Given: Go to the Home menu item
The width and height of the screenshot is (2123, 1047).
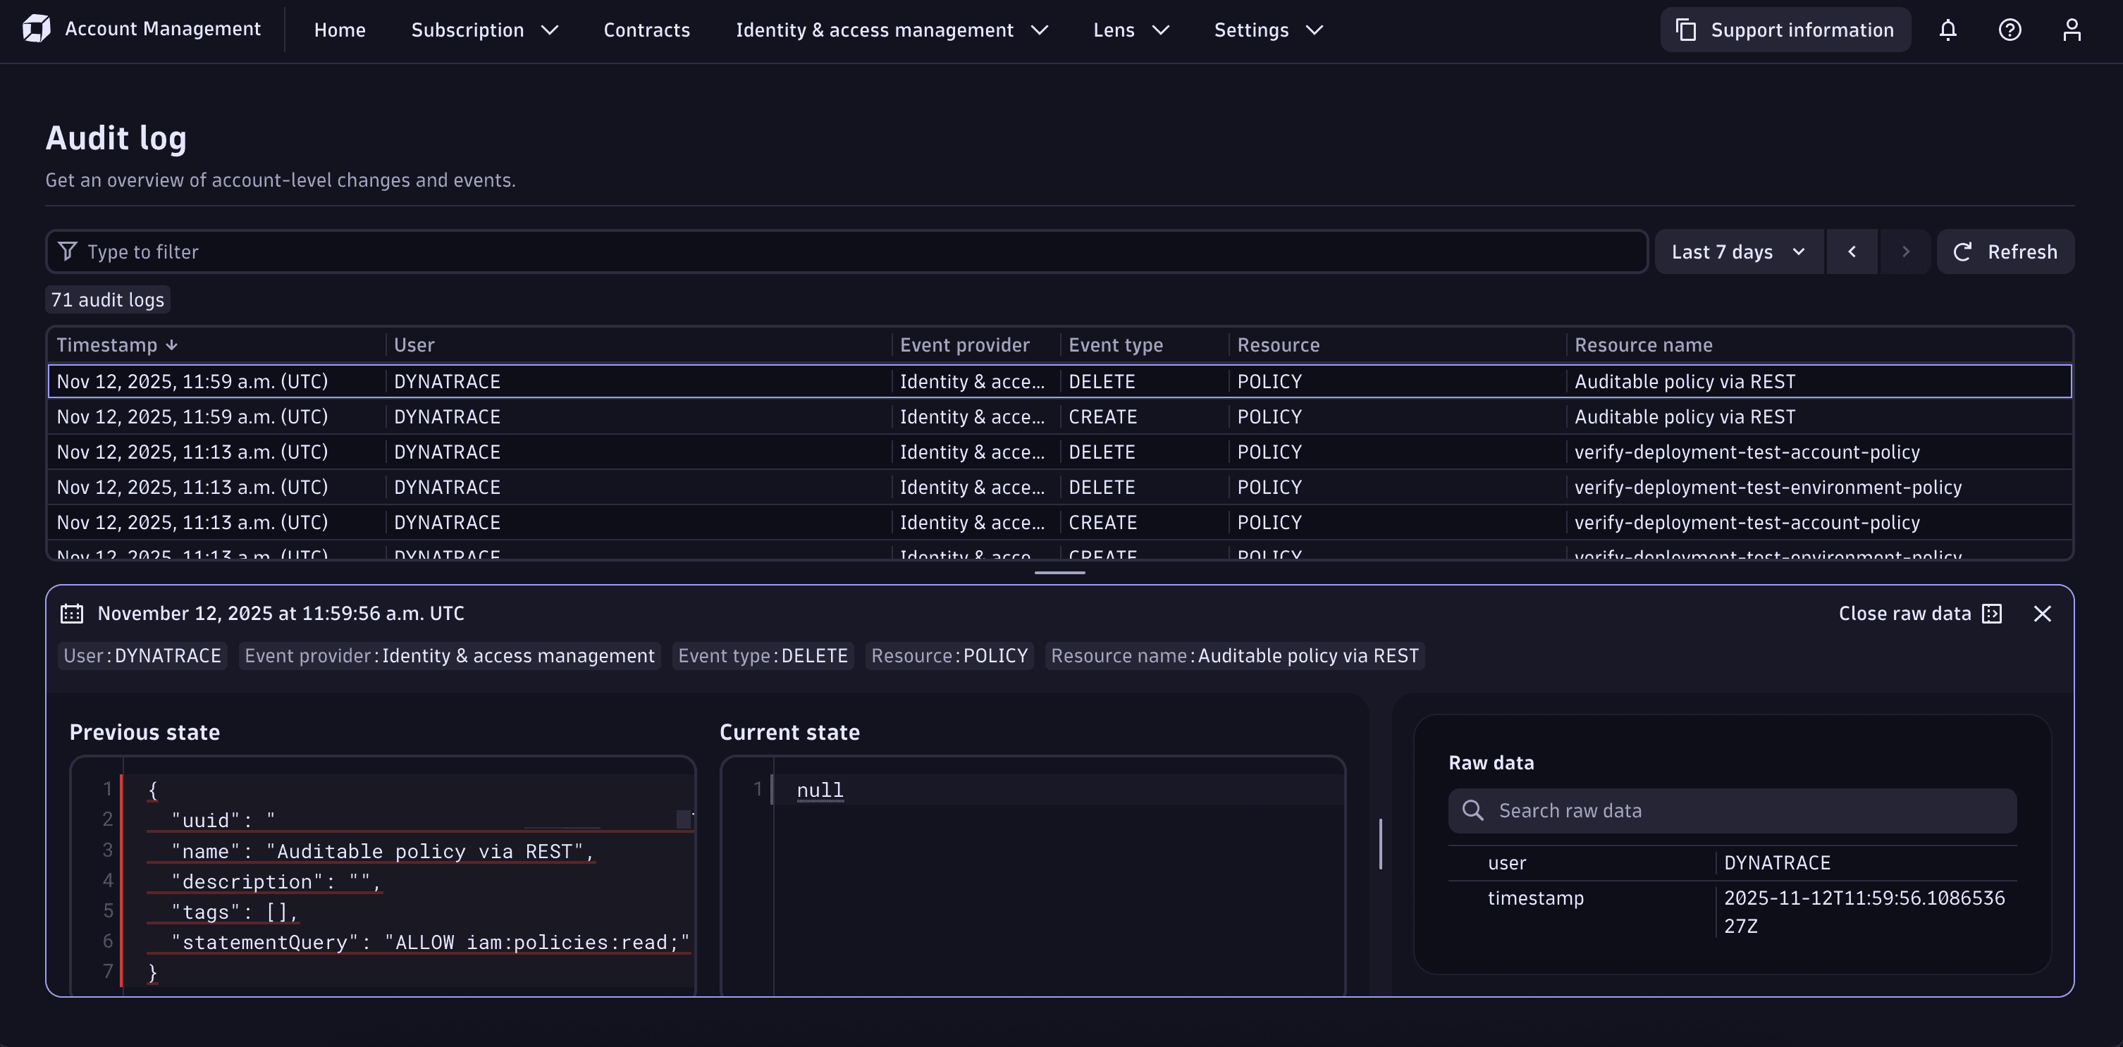Looking at the screenshot, I should [340, 30].
